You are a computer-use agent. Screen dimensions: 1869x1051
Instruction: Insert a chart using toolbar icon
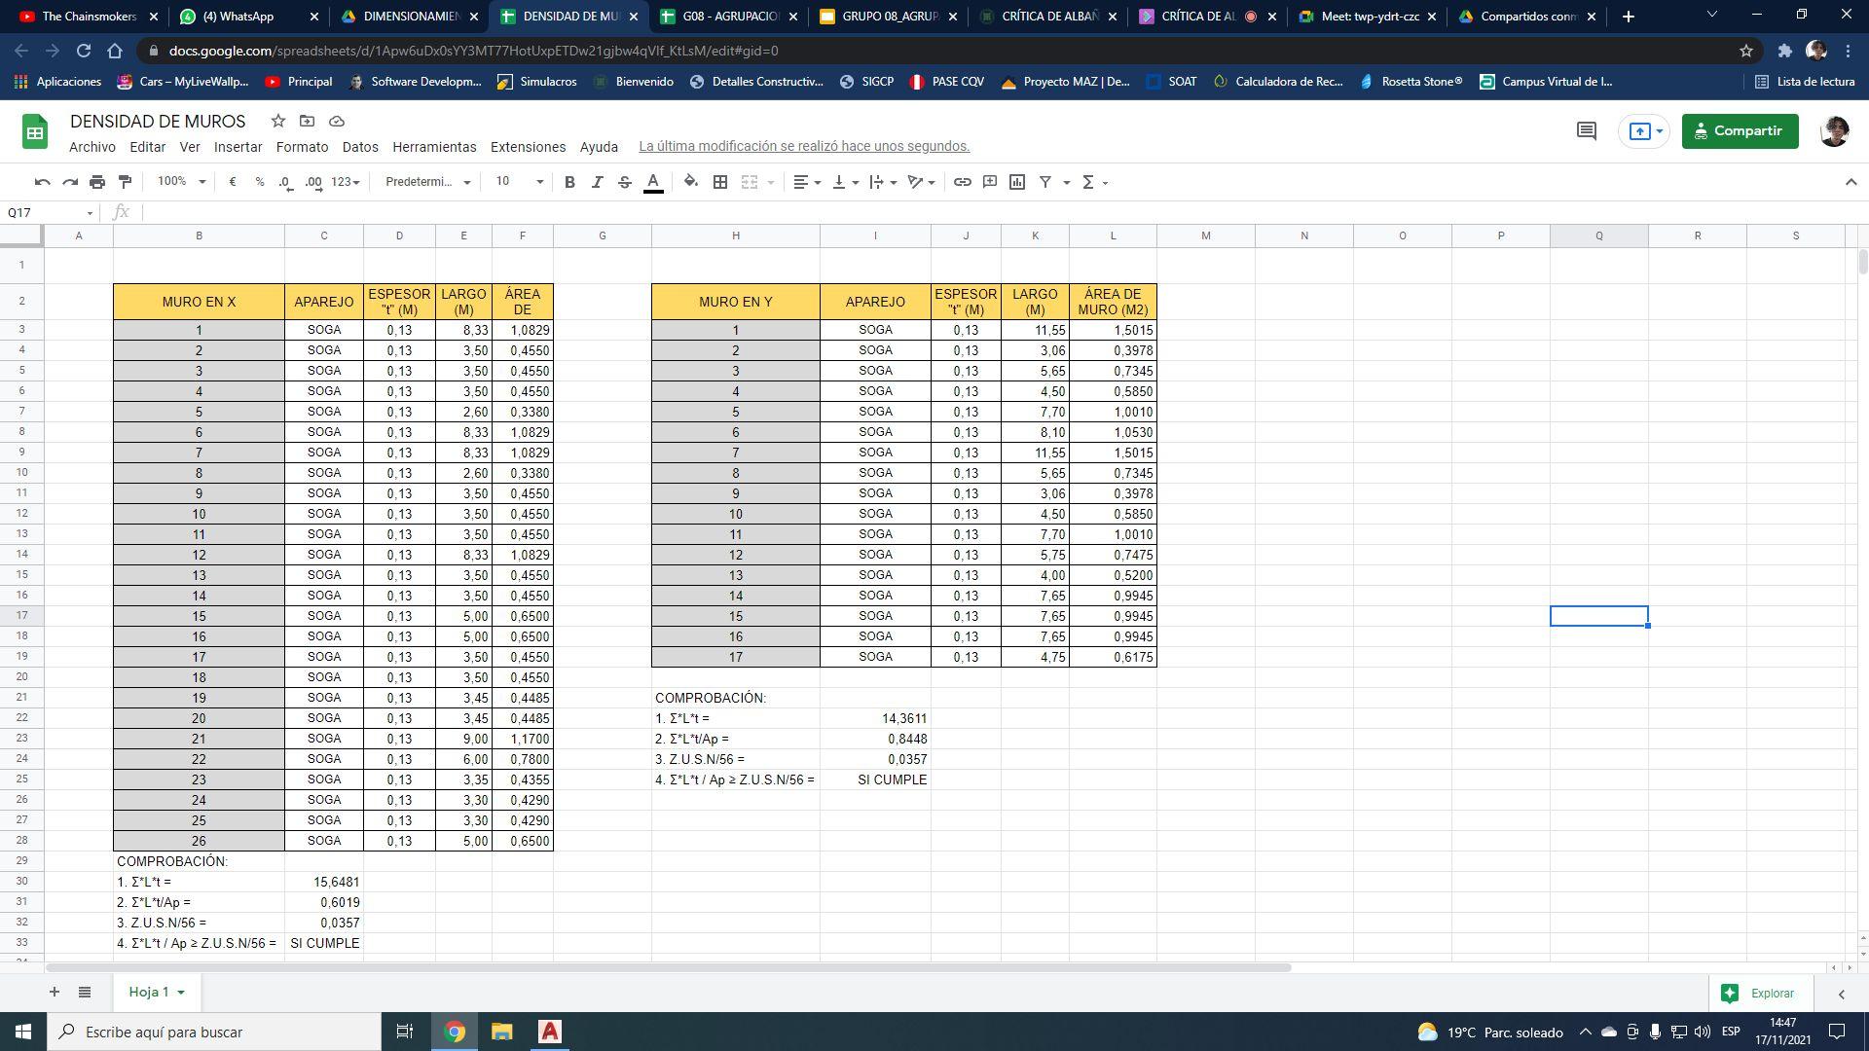[1017, 182]
